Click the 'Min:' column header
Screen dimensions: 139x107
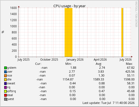pos(69,64)
